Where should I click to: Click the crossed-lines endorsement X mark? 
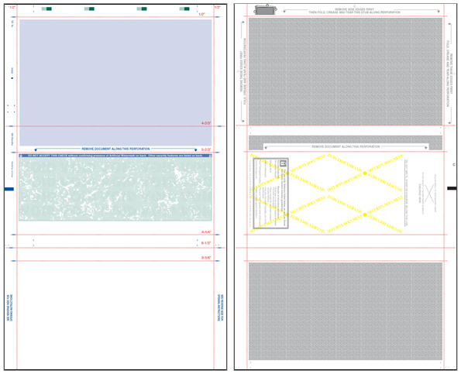coord(429,193)
